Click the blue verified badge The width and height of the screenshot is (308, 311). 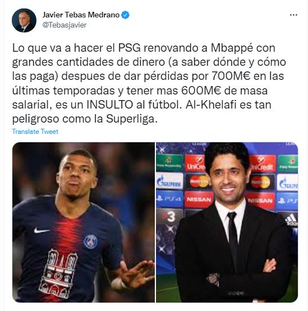[x=126, y=15]
